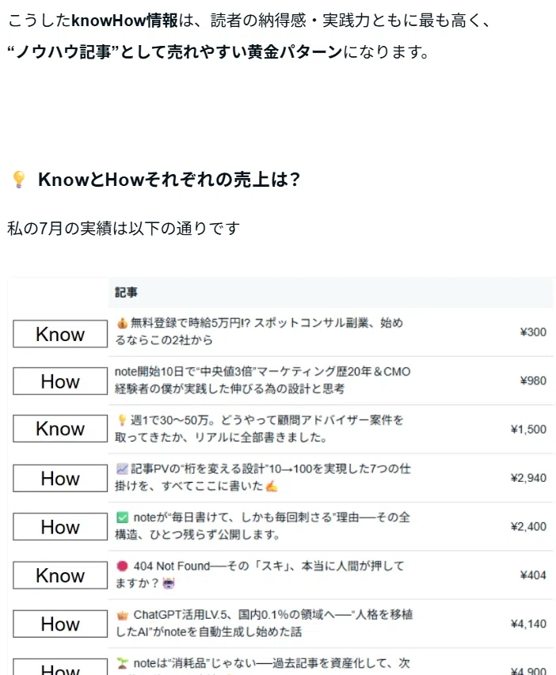The height and width of the screenshot is (675, 556).
Task: Click the Know label beside the ¥1,500 row
Action: (x=60, y=429)
